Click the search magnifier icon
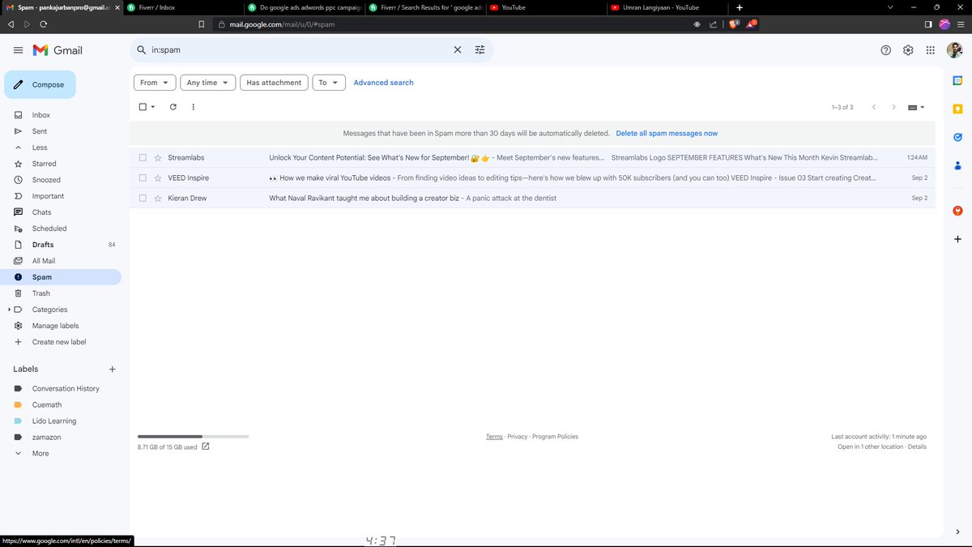The image size is (972, 547). click(141, 50)
